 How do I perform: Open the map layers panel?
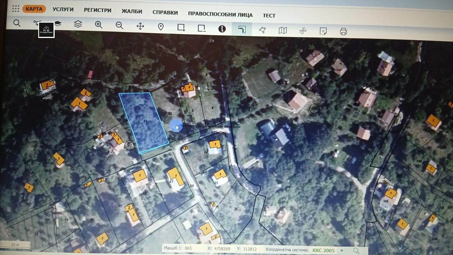78,24
